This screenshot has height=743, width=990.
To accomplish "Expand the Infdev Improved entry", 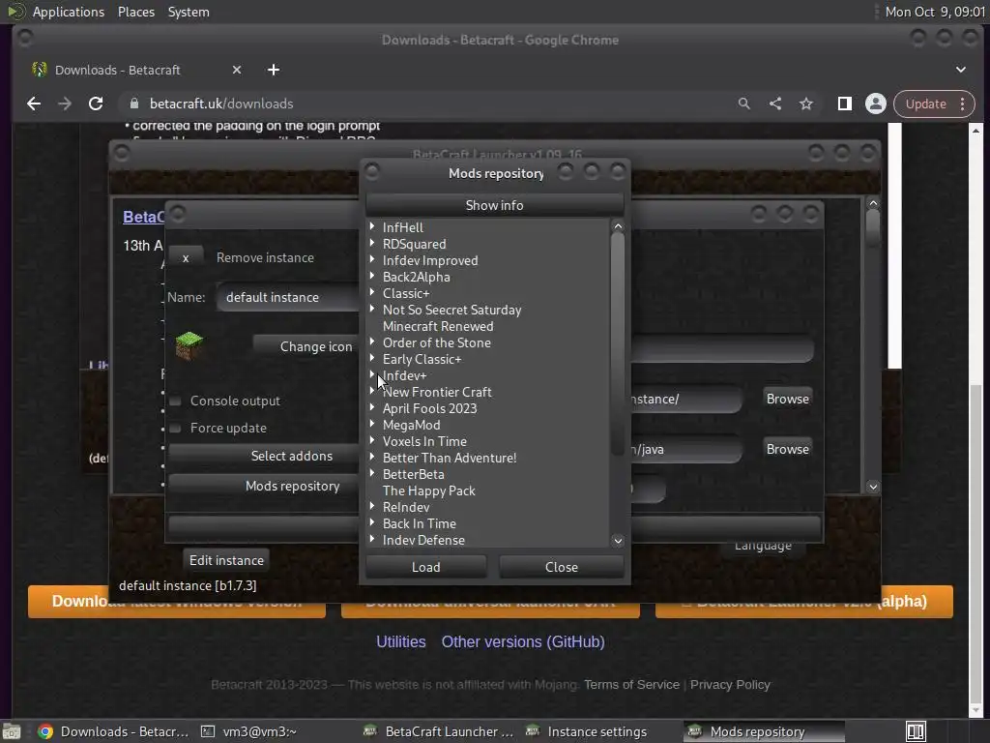I will [x=372, y=259].
